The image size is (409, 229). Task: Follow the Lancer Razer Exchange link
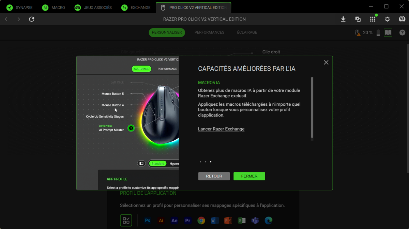[221, 129]
